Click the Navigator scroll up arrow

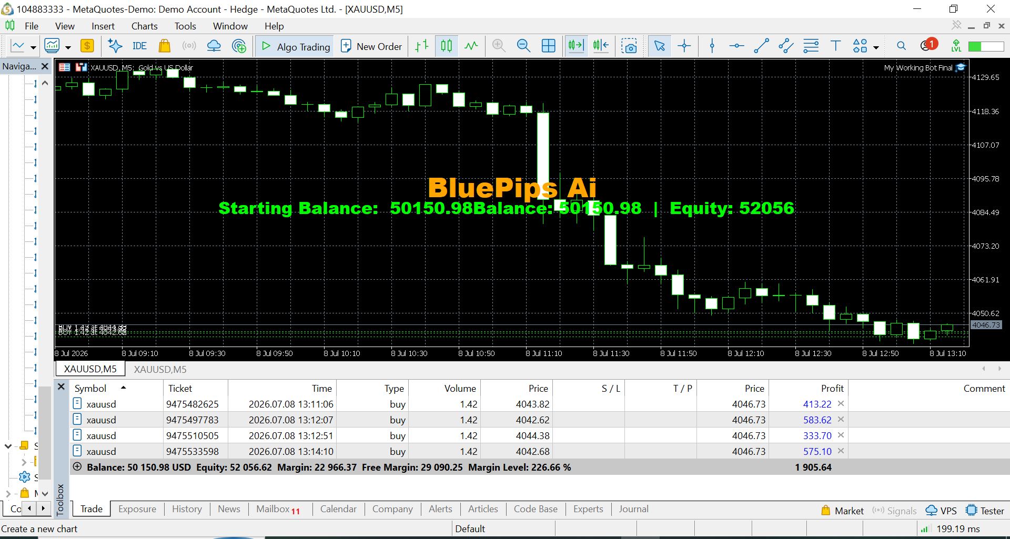[45, 83]
